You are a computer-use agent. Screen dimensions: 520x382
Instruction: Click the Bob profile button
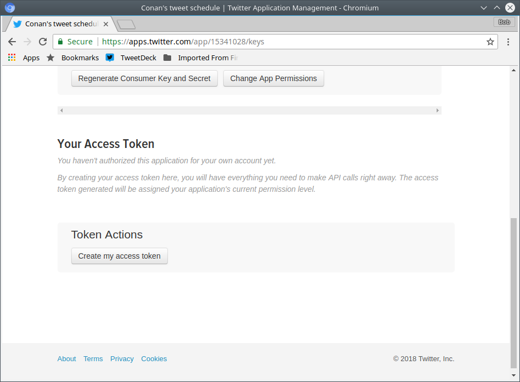[504, 22]
